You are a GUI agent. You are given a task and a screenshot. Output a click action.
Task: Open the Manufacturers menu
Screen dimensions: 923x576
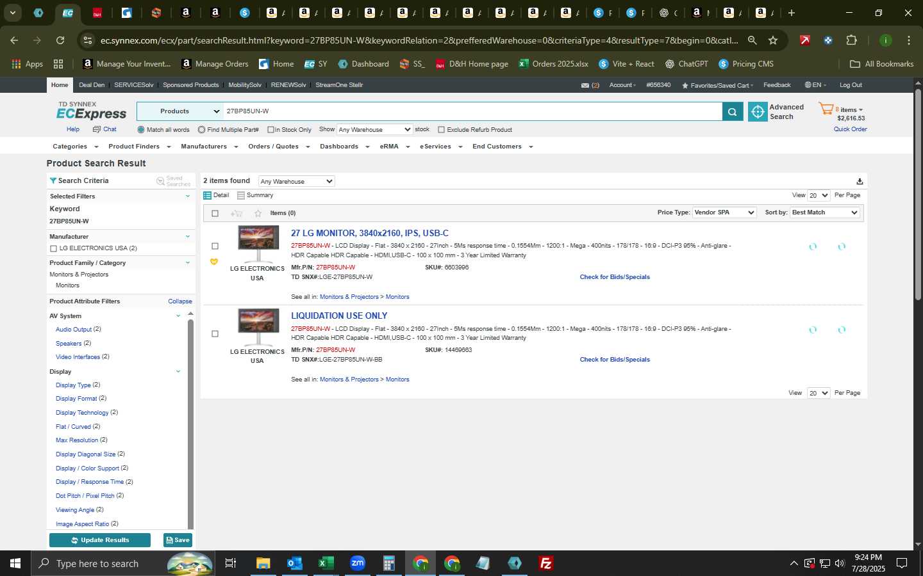tap(209, 147)
